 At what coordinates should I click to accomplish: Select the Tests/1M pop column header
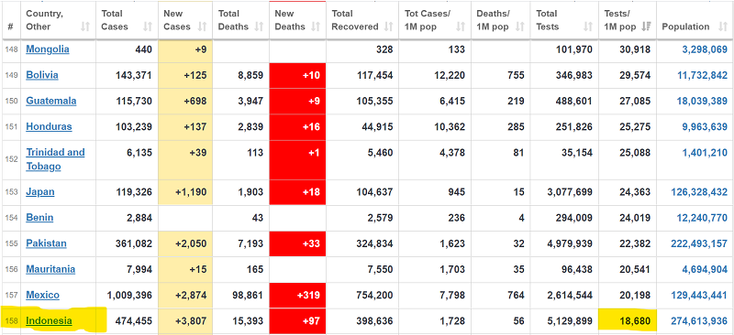(x=628, y=20)
